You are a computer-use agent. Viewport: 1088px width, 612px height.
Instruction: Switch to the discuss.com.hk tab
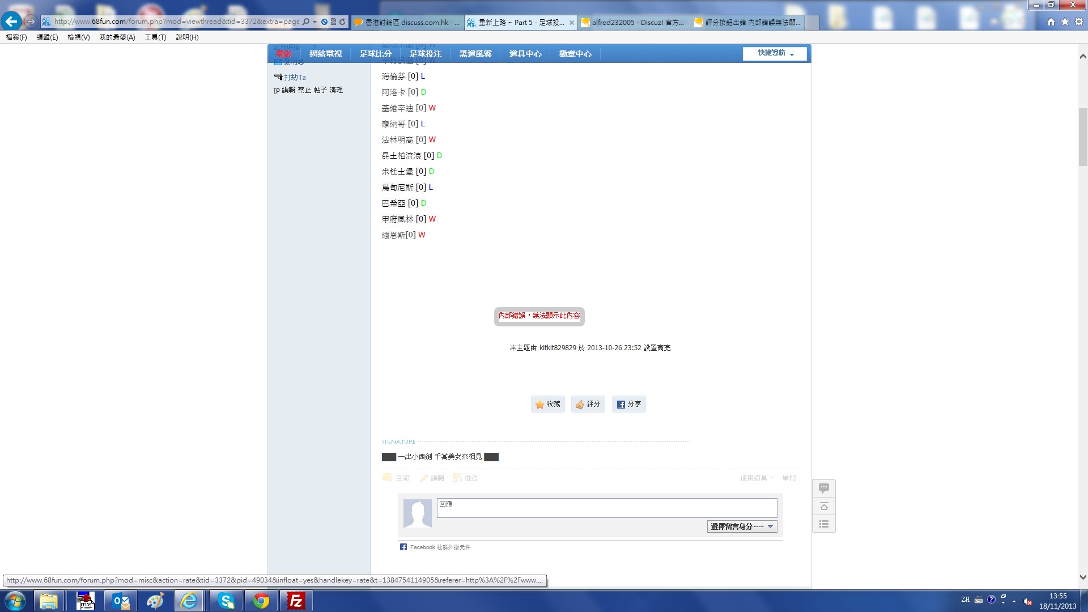(x=407, y=22)
